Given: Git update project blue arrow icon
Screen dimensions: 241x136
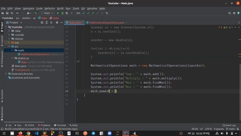Looking at the screenshot, I should click(x=84, y=13).
